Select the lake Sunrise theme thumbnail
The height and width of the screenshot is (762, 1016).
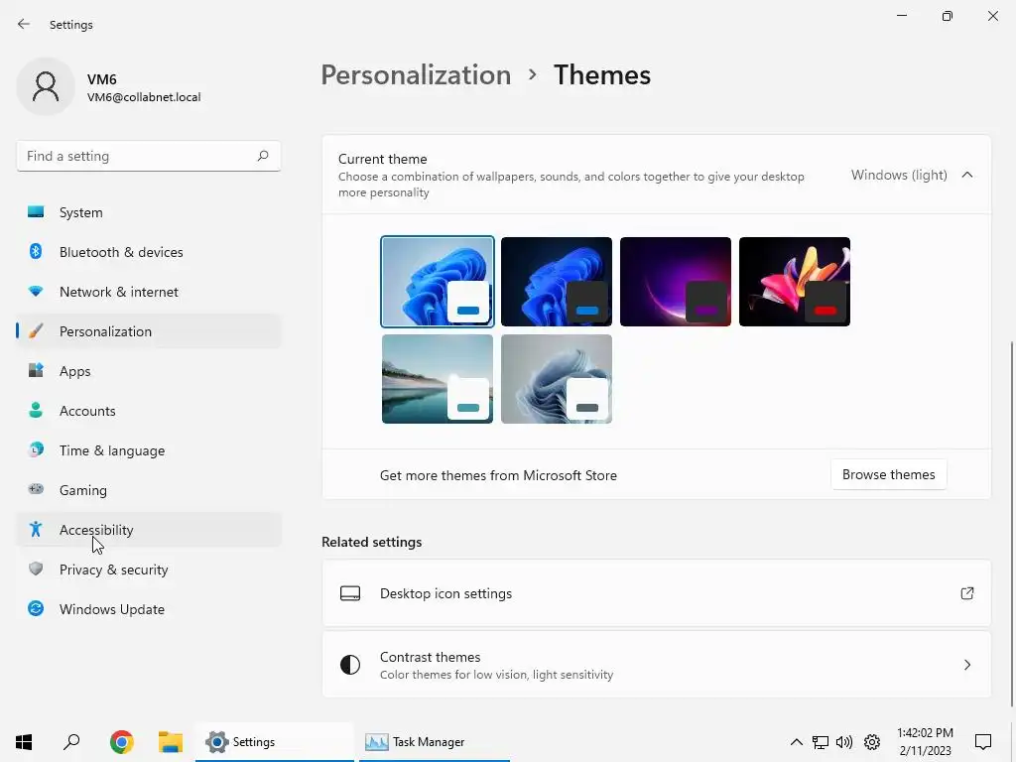point(438,379)
